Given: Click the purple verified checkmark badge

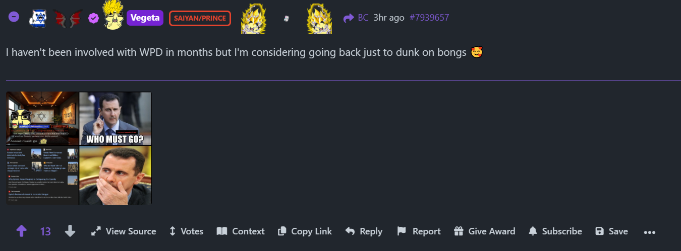Looking at the screenshot, I should coord(93,18).
